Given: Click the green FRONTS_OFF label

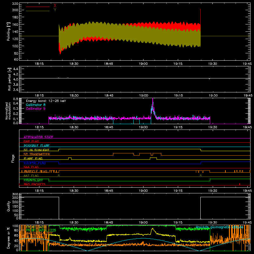Looking at the screenshot, I should 33,180.
